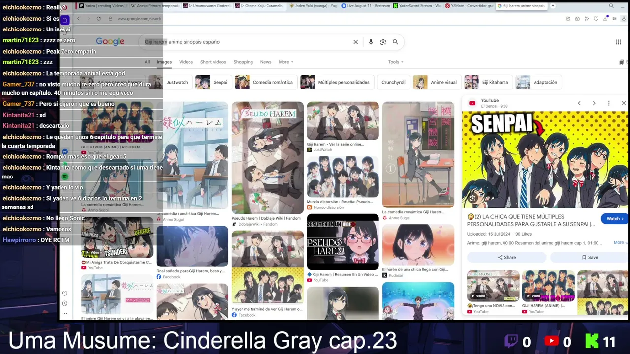
Task: Filter images by Justwatch chip
Action: pyautogui.click(x=170, y=82)
